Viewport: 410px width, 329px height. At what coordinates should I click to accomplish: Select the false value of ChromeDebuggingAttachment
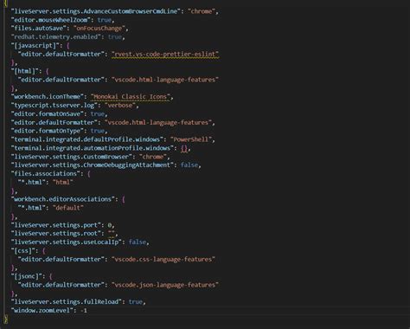[x=189, y=165]
